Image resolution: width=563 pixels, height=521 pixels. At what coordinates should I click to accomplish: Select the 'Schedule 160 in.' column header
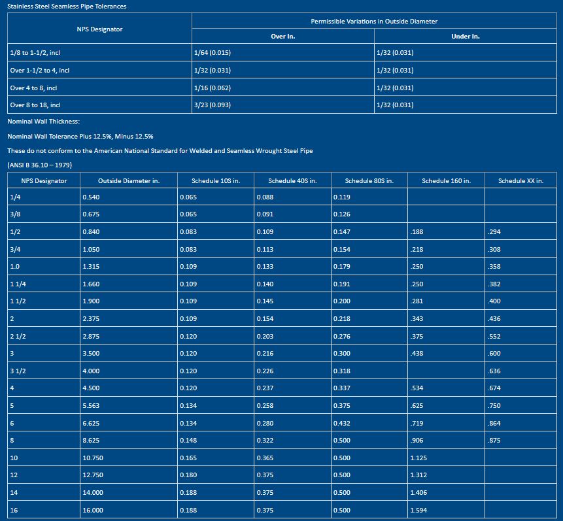click(446, 180)
